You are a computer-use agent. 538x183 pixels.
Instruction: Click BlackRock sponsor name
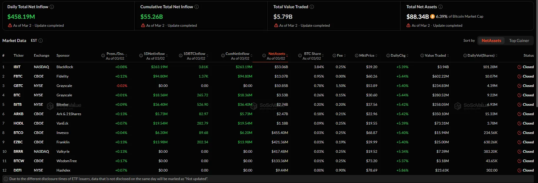click(x=65, y=67)
